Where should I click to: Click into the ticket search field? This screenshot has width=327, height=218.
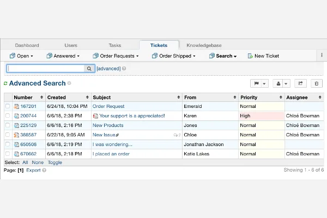click(x=46, y=69)
